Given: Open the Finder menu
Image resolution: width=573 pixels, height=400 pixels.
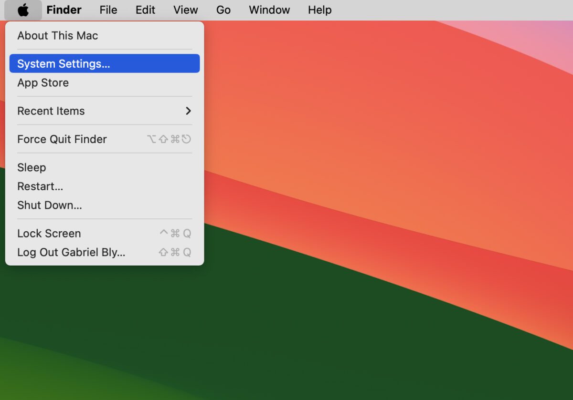Looking at the screenshot, I should (x=64, y=10).
